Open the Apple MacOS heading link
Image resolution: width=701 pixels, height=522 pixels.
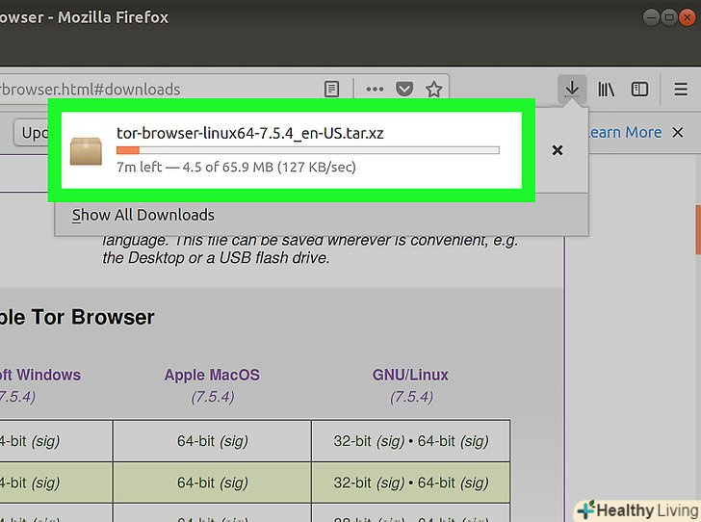(212, 375)
